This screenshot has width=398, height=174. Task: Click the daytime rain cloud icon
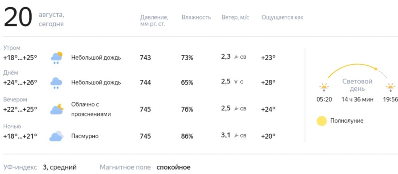(x=57, y=83)
